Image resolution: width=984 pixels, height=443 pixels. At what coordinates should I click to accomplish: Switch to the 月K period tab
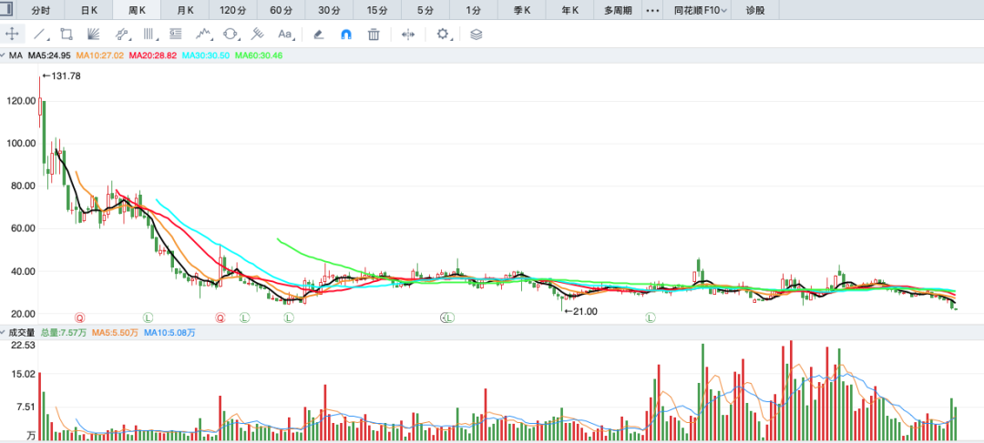coord(185,10)
